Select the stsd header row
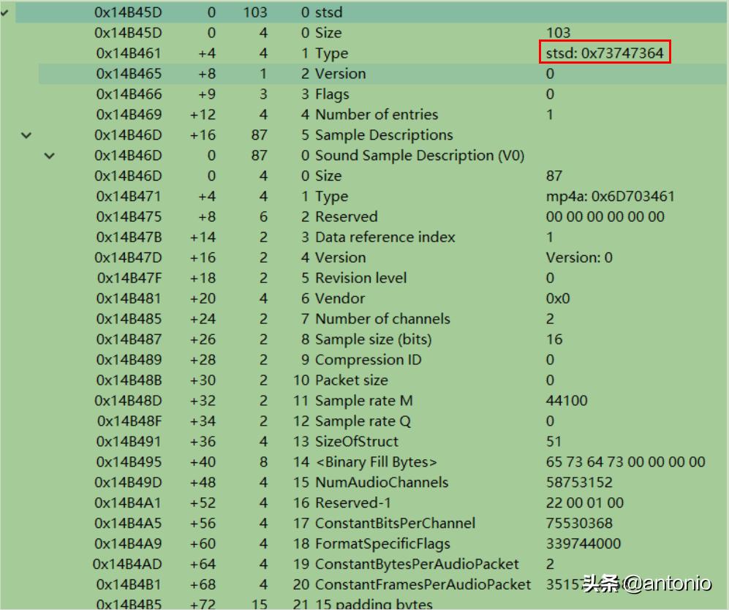Viewport: 729px width, 610px height. [x=371, y=12]
